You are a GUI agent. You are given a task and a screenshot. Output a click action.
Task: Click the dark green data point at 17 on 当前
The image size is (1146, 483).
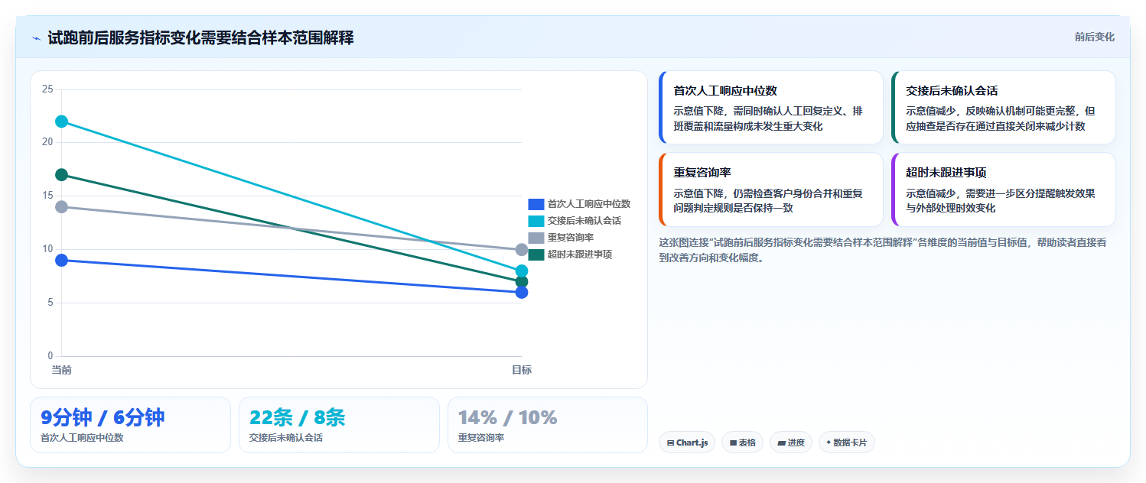(x=62, y=175)
